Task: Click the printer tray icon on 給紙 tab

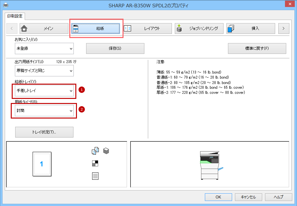Action: 76,29
